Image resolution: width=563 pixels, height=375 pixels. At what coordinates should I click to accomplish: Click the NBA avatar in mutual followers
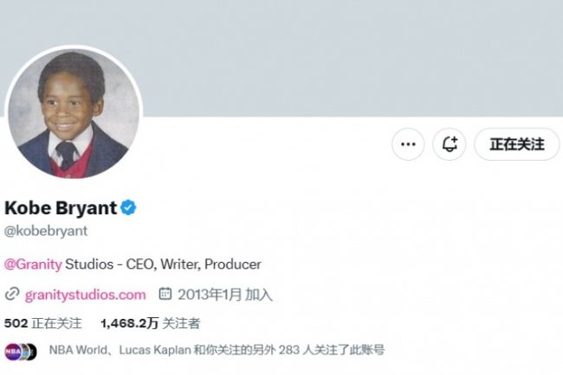point(13,351)
